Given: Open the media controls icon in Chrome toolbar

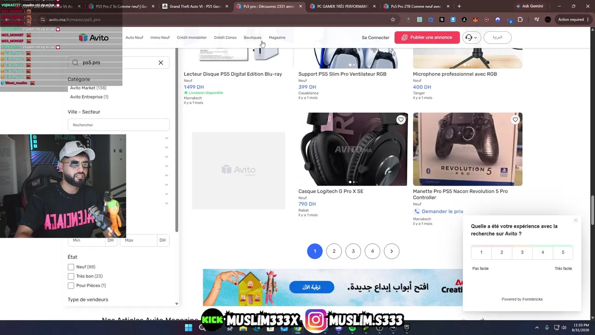Looking at the screenshot, I should click(x=536, y=20).
